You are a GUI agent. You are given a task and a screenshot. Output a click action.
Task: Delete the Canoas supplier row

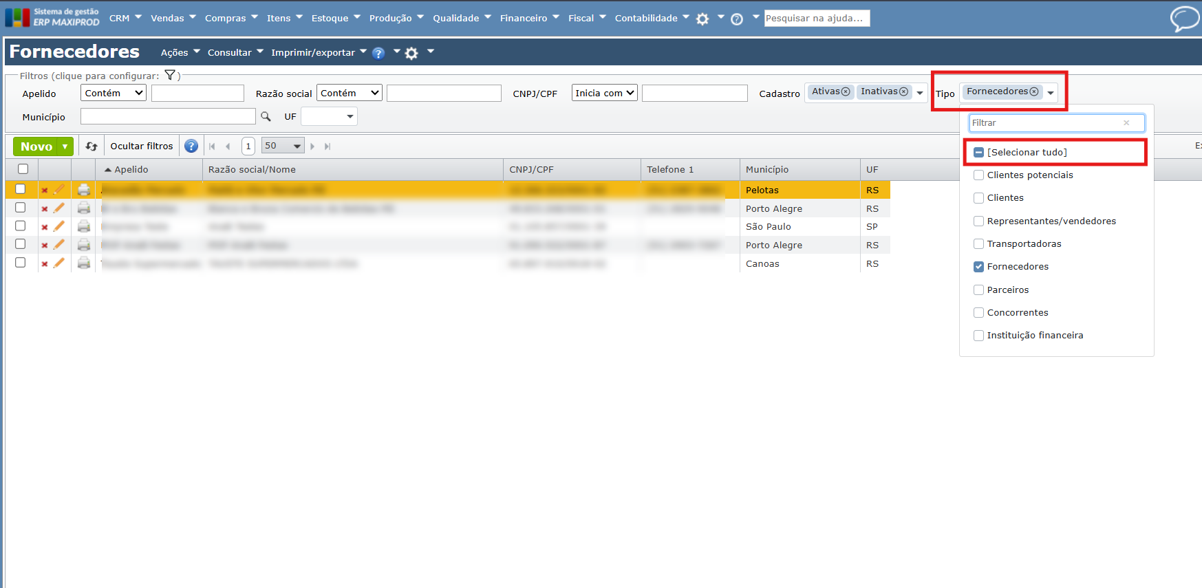pyautogui.click(x=45, y=264)
